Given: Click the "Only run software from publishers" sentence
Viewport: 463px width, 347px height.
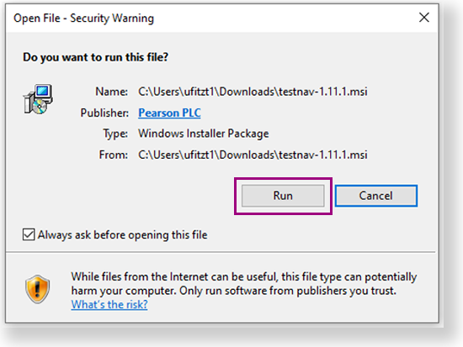Looking at the screenshot, I should point(288,291).
